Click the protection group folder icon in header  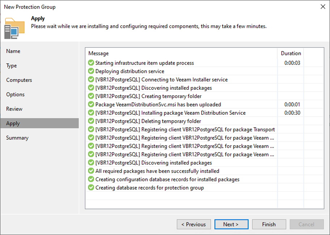(x=14, y=28)
